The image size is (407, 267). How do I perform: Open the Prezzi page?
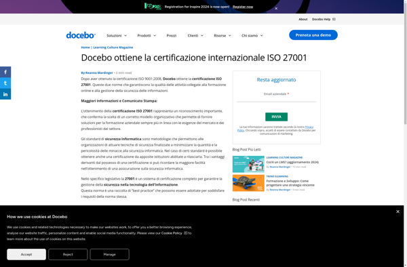point(172,35)
